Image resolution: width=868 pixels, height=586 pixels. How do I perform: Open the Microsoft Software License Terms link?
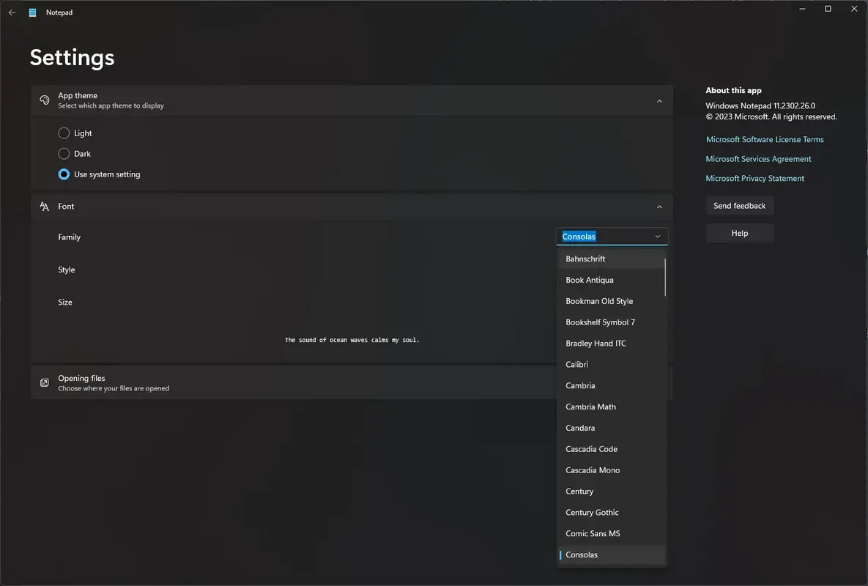point(764,139)
